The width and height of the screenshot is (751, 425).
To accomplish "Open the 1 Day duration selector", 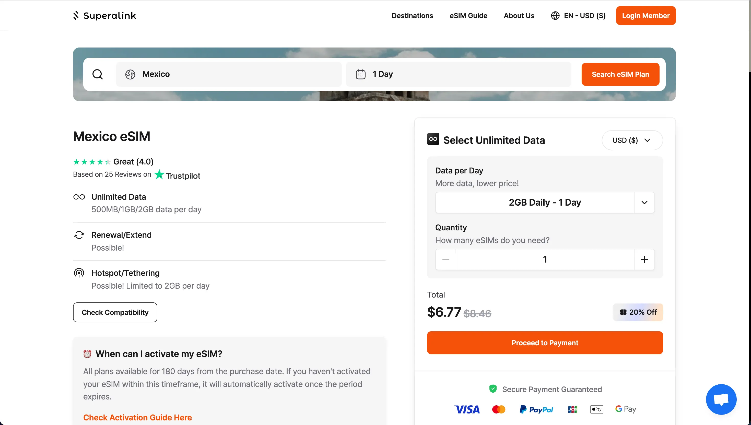I will 458,74.
